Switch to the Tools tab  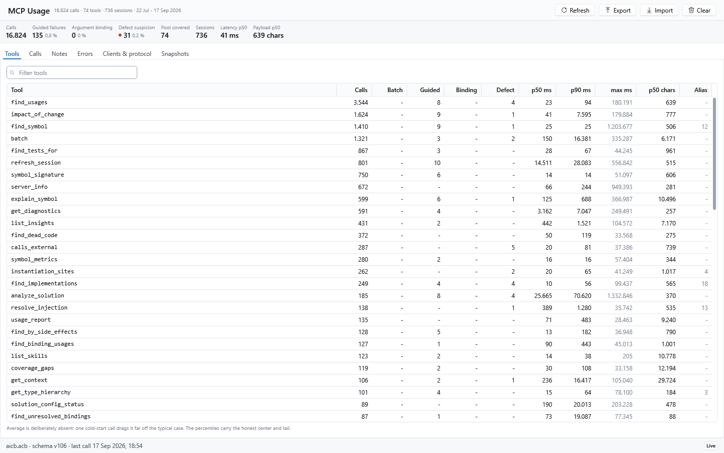(12, 54)
